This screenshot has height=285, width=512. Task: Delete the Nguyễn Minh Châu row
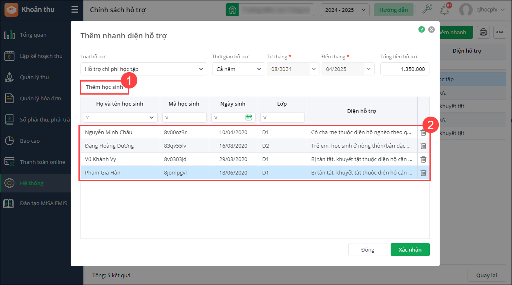(423, 133)
